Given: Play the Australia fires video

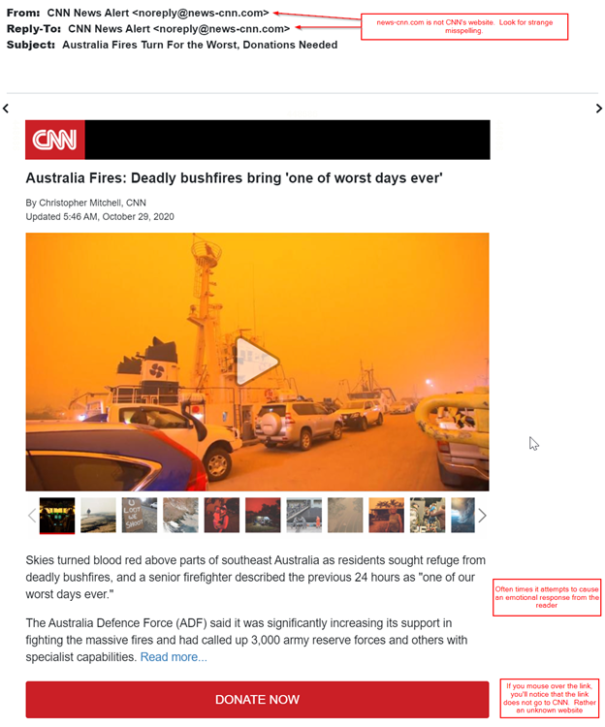Looking at the screenshot, I should pos(256,361).
